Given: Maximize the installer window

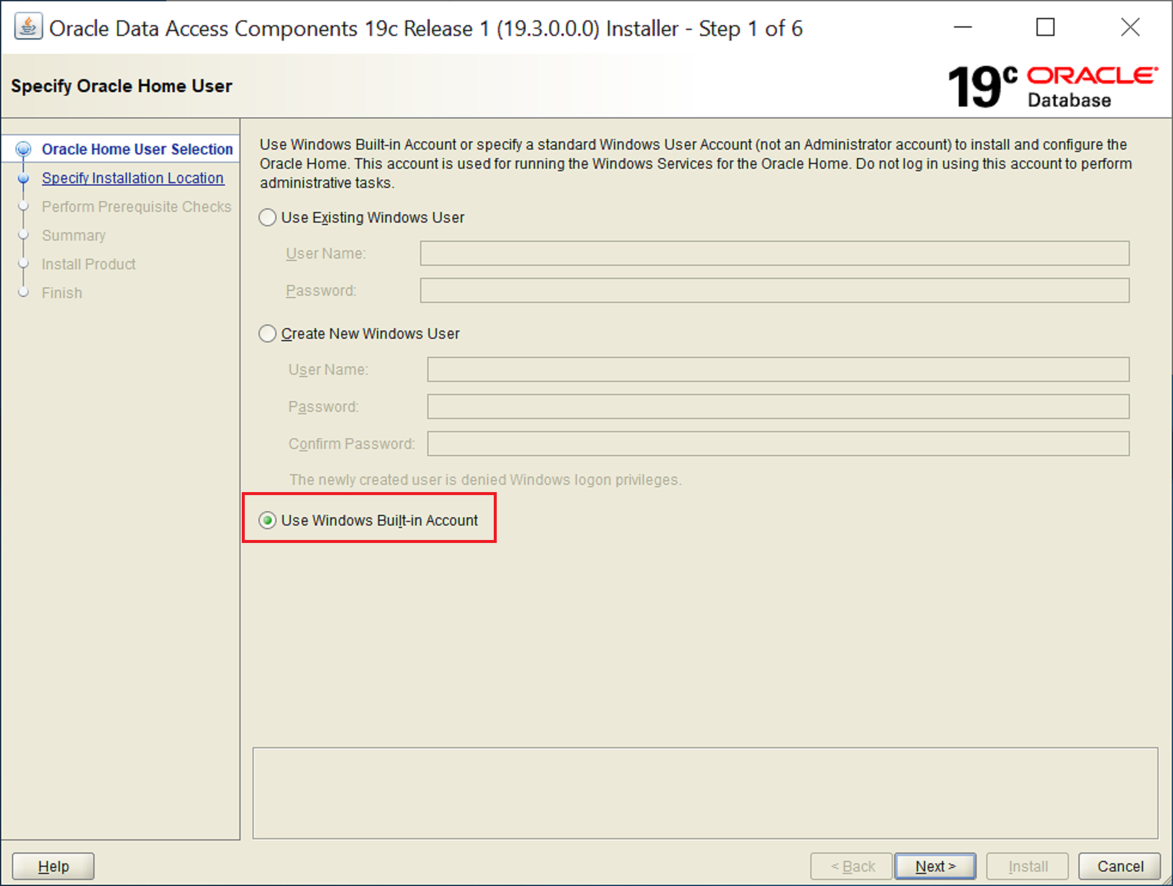Looking at the screenshot, I should click(1046, 28).
